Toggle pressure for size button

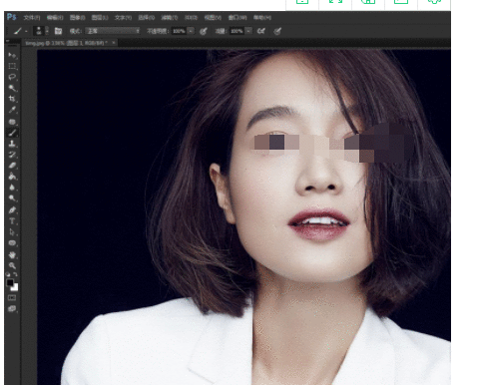click(277, 31)
